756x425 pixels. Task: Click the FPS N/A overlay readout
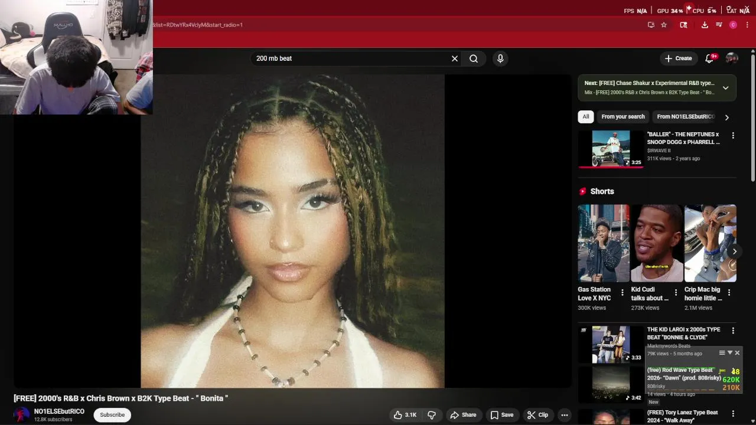click(x=636, y=11)
